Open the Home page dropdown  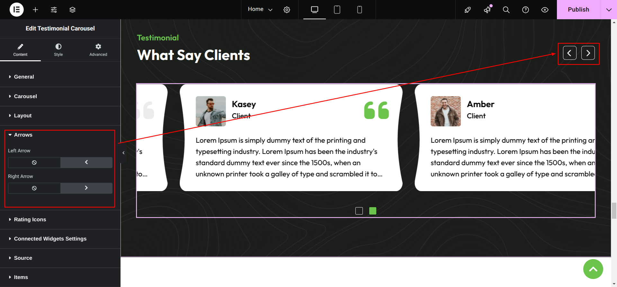(x=260, y=9)
